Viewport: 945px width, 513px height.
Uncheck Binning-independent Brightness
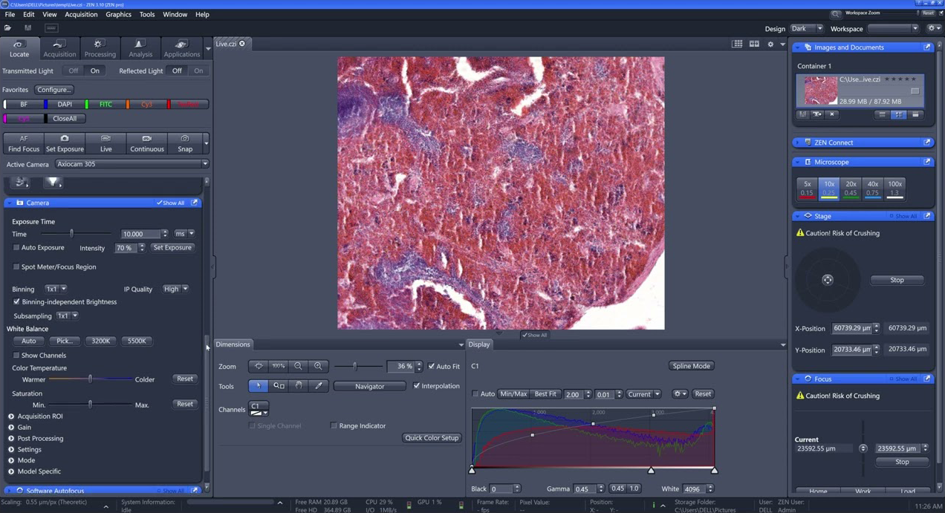(16, 302)
